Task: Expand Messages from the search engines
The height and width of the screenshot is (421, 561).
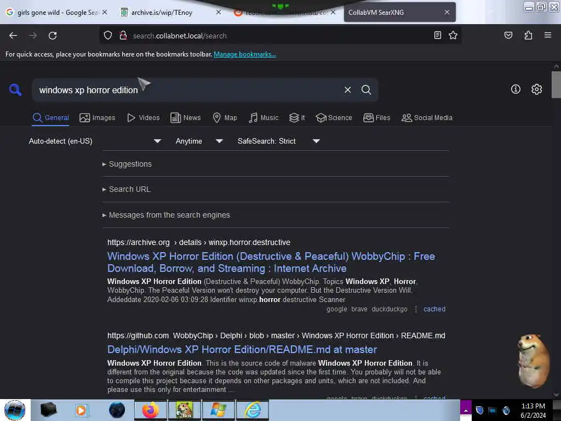Action: point(166,215)
